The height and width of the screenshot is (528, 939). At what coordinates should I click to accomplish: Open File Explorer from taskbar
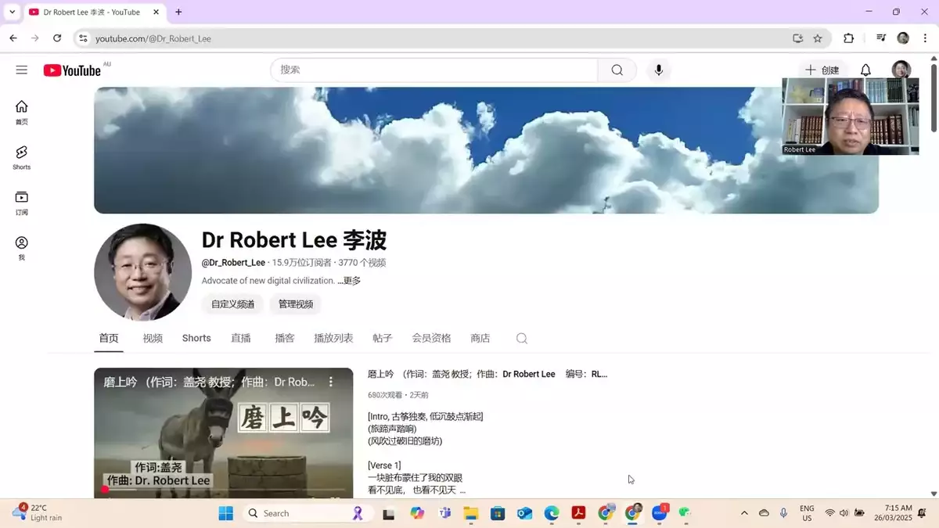(x=470, y=513)
